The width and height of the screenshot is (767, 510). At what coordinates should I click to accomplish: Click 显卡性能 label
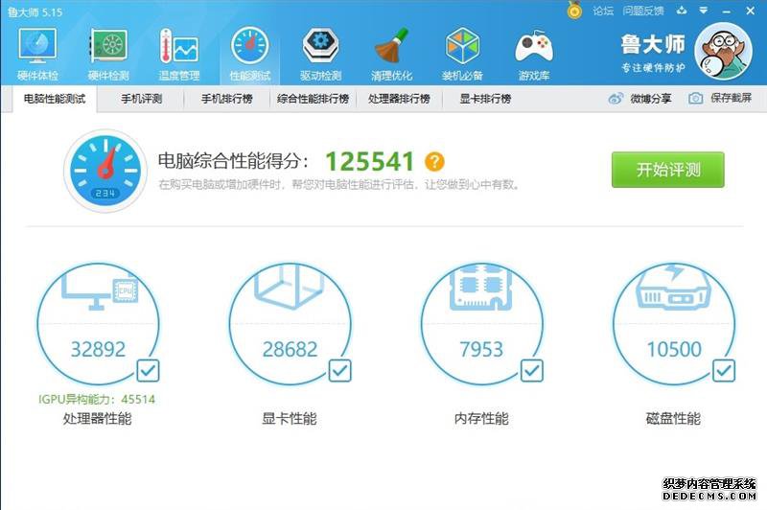290,419
